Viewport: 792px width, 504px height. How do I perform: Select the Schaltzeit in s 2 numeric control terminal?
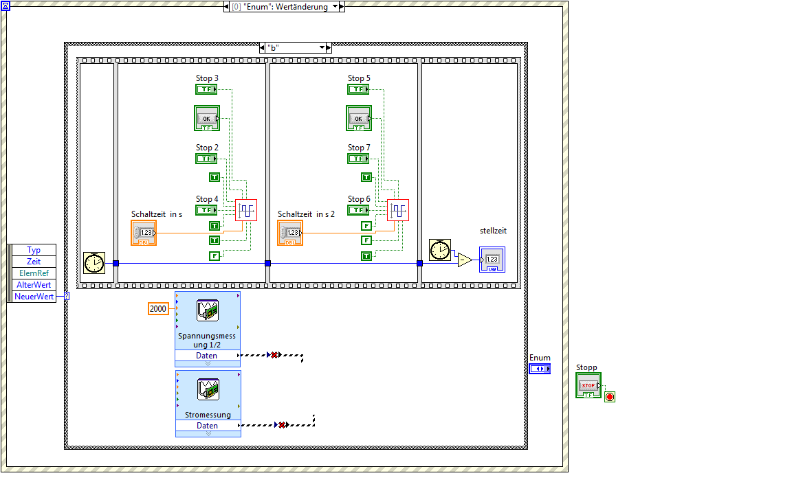(x=290, y=233)
